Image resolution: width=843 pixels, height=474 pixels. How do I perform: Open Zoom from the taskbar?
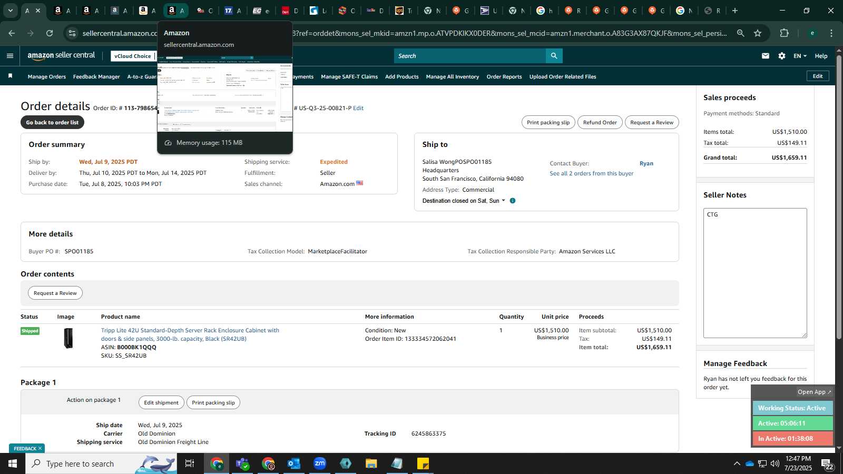(320, 463)
